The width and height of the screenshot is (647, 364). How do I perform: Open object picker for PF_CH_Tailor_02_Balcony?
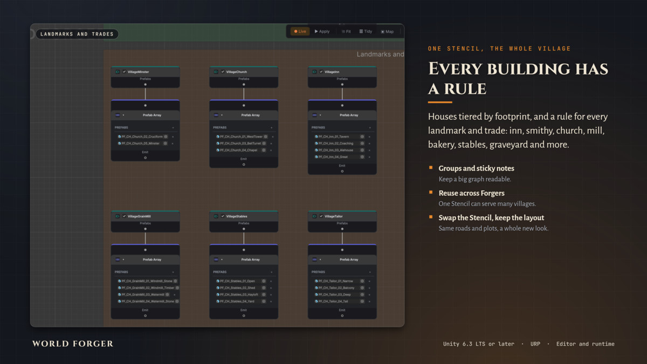[x=362, y=288]
